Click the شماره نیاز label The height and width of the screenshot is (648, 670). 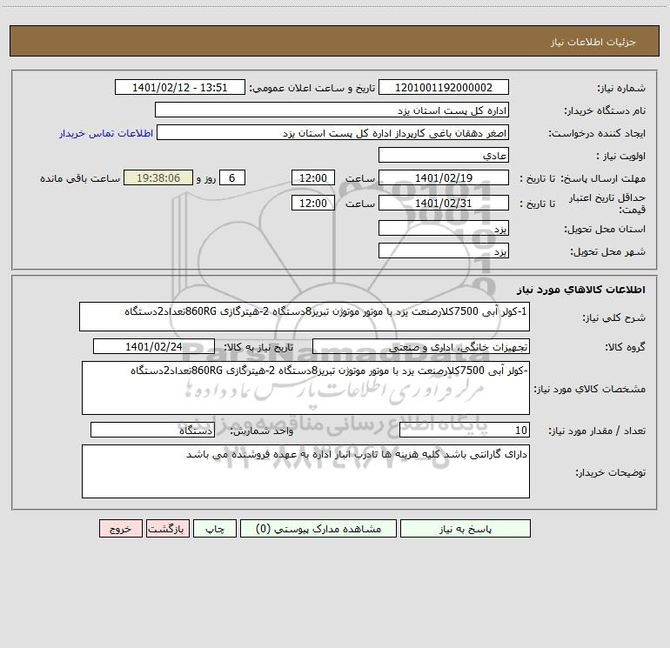point(621,88)
